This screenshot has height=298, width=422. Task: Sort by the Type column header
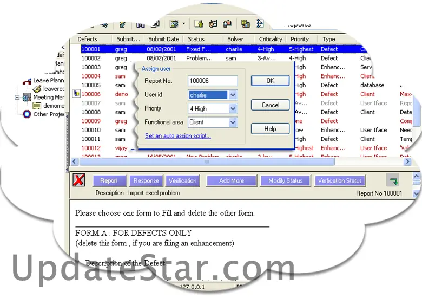[x=338, y=39]
